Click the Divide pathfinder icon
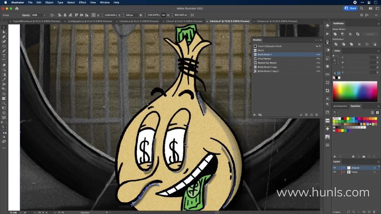The image size is (381, 214). (x=336, y=44)
